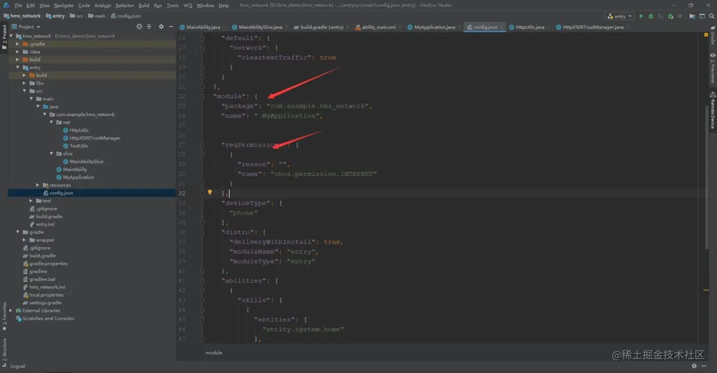The image size is (717, 373).
Task: Expand the .gradle folder
Action: tap(18, 44)
